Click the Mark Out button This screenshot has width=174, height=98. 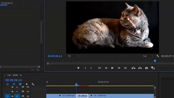(91, 68)
